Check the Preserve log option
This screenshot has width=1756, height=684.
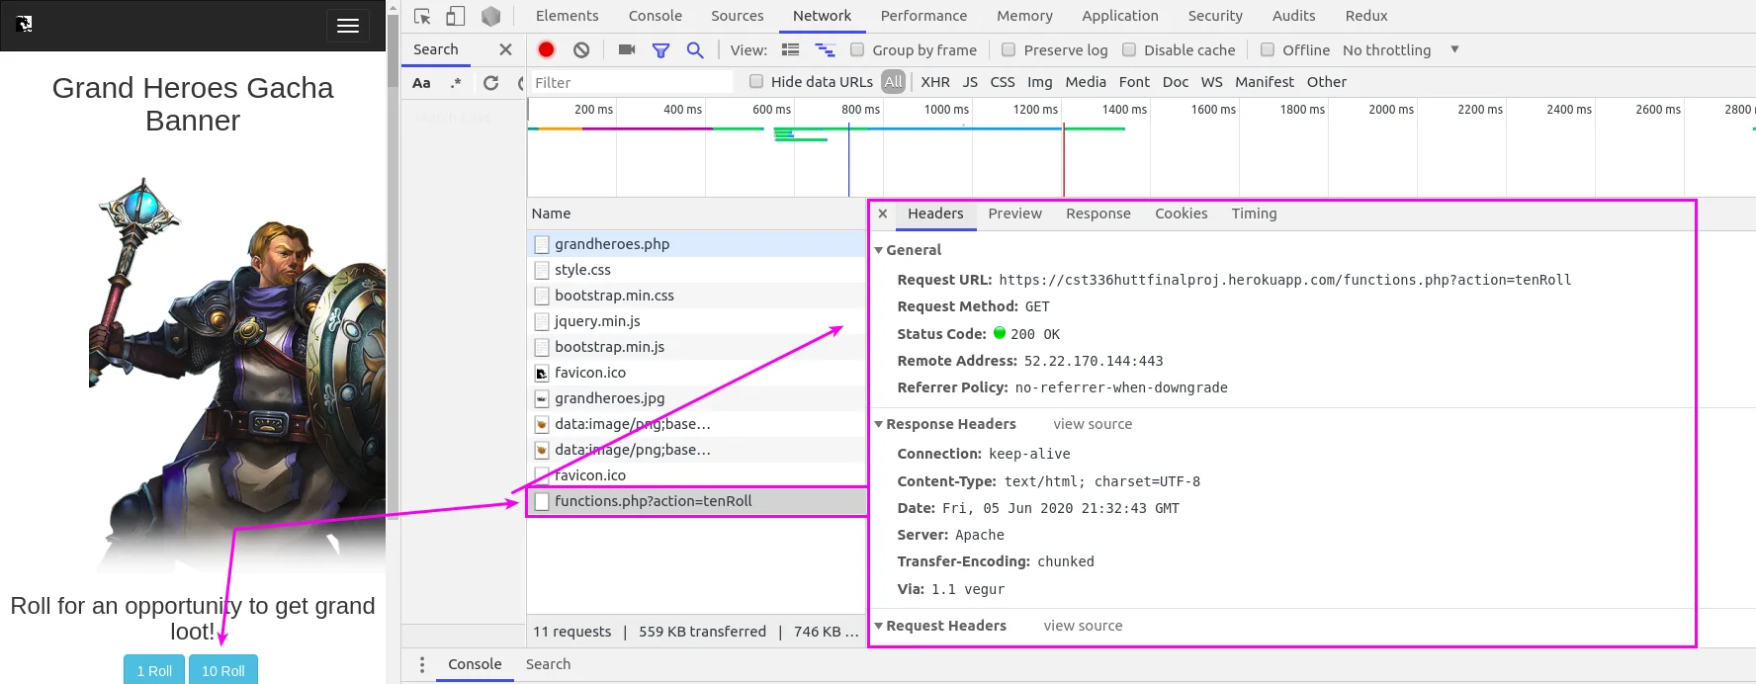pos(1009,49)
